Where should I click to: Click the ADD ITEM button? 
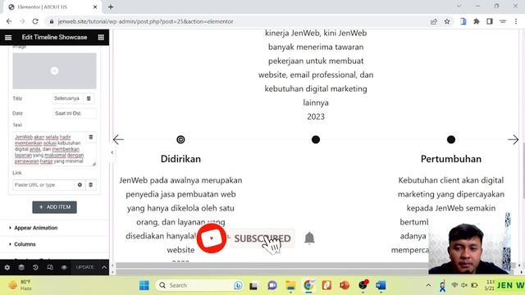55,207
